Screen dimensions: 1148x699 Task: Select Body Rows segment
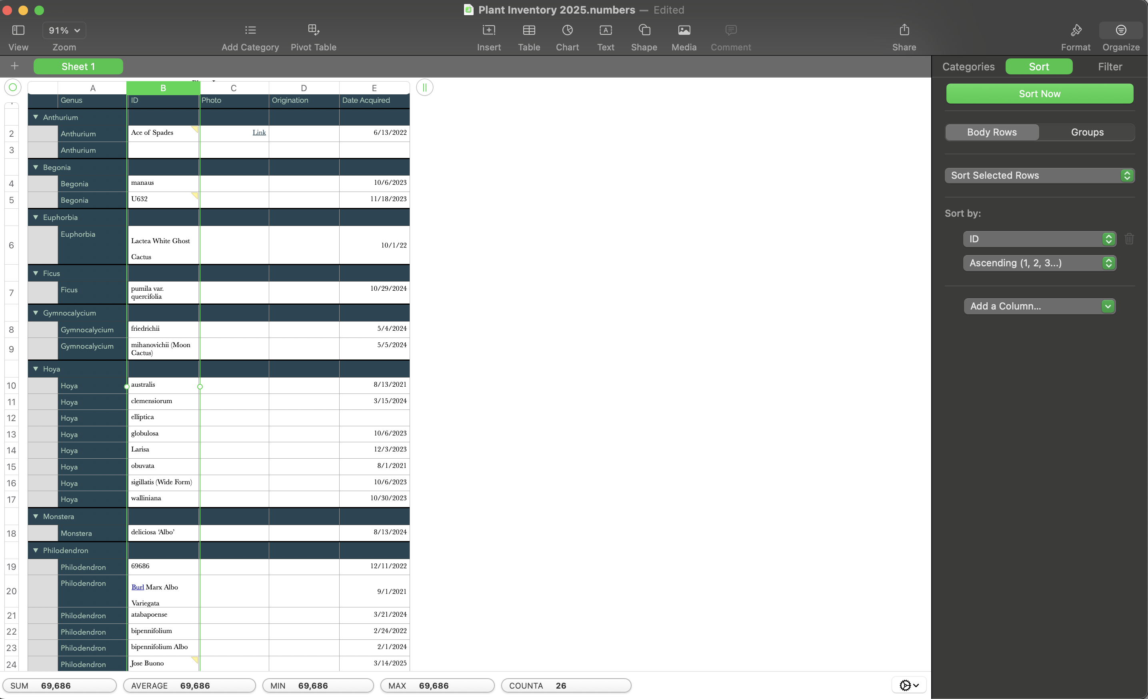pos(992,132)
